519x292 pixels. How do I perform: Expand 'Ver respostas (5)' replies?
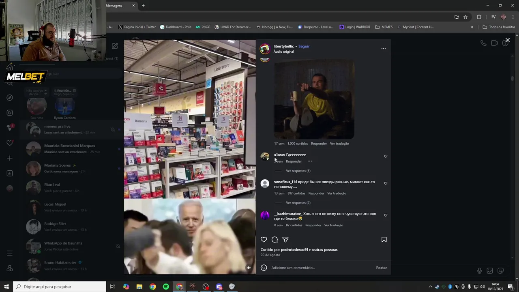click(x=298, y=171)
